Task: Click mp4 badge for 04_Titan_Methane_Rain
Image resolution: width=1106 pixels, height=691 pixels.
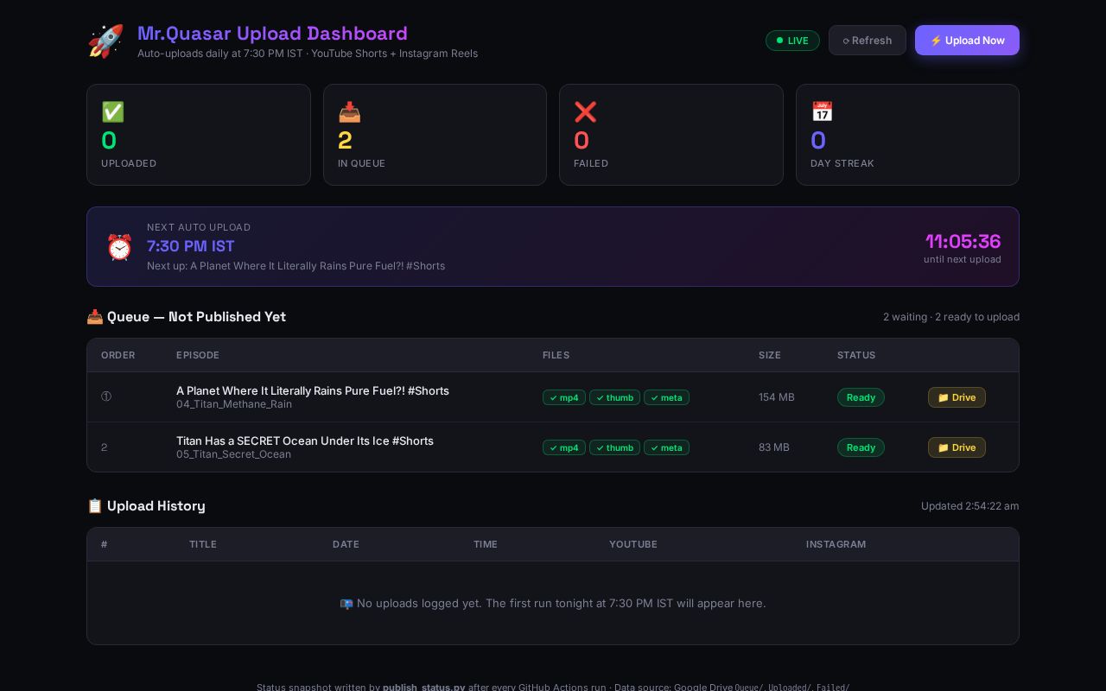Action: pyautogui.click(x=564, y=397)
